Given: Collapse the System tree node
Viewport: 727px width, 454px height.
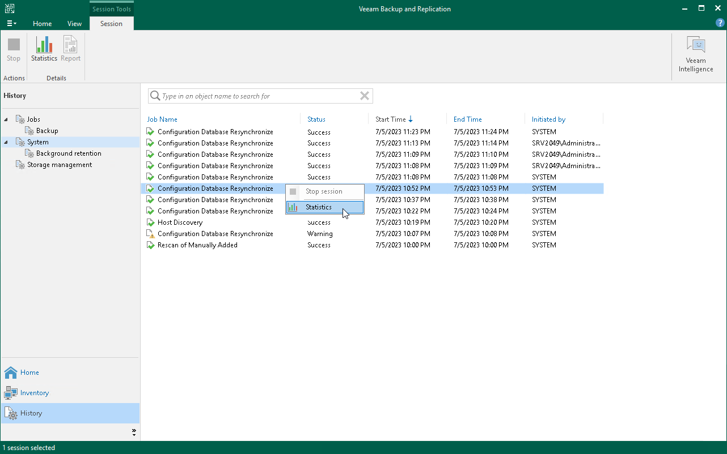Looking at the screenshot, I should click(6, 142).
